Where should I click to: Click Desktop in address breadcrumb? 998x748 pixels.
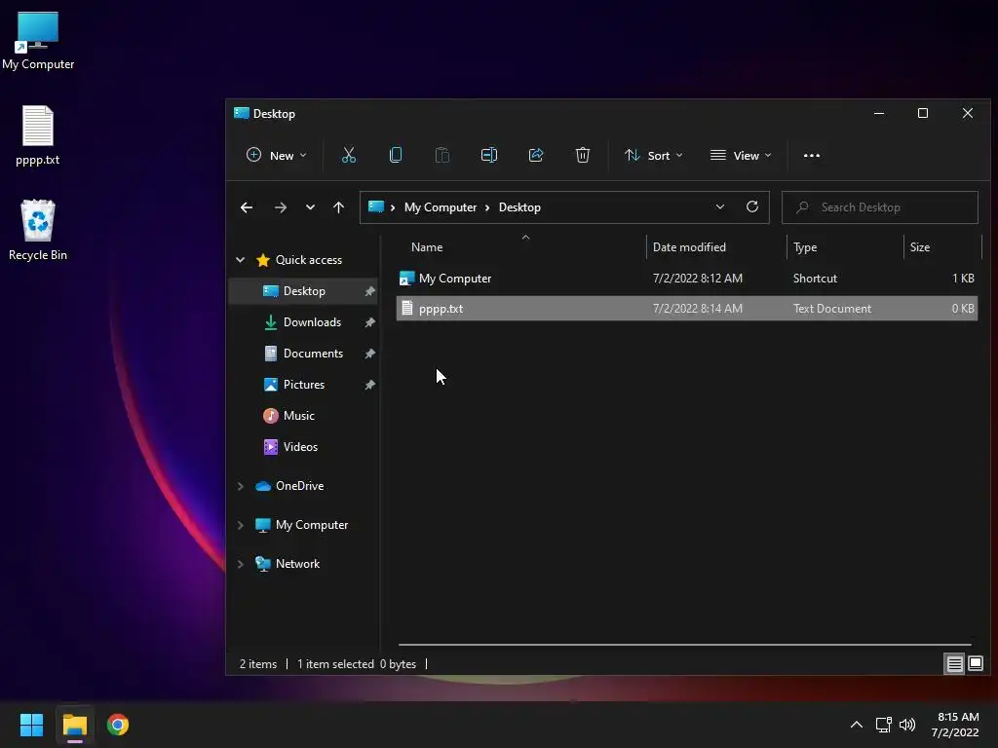[x=519, y=207]
